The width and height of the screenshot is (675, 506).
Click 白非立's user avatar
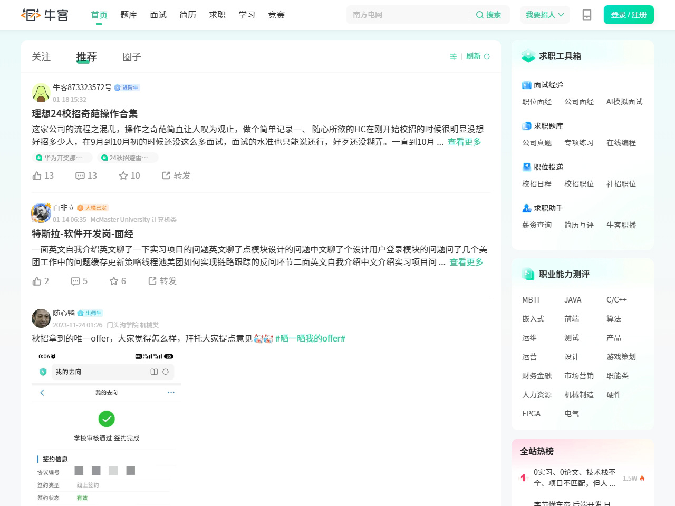pos(41,213)
